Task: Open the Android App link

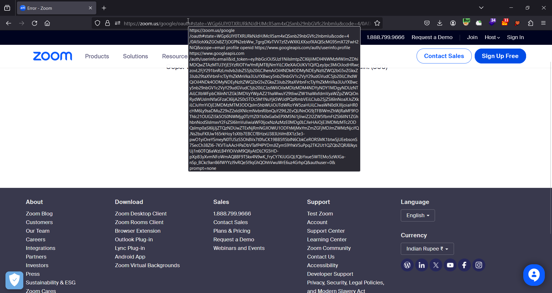Action: [x=130, y=257]
